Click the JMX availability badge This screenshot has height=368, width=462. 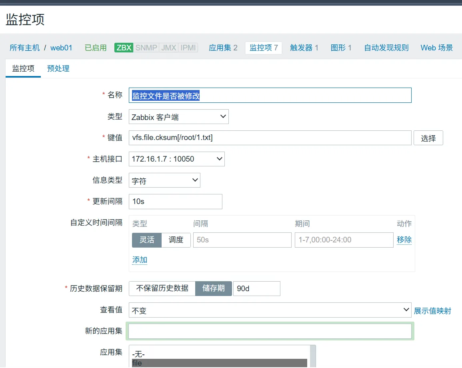click(168, 48)
